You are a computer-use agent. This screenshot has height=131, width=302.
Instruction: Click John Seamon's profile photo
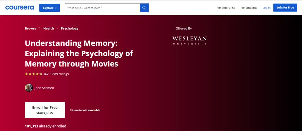pos(29,88)
